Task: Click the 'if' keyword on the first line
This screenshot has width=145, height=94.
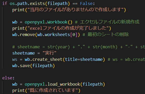Action: [5, 3]
